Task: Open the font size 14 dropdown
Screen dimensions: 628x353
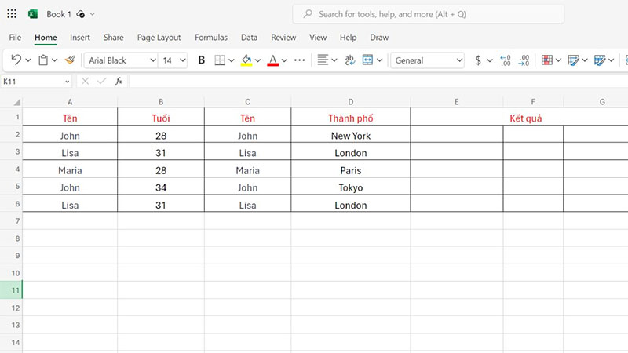Action: click(173, 60)
